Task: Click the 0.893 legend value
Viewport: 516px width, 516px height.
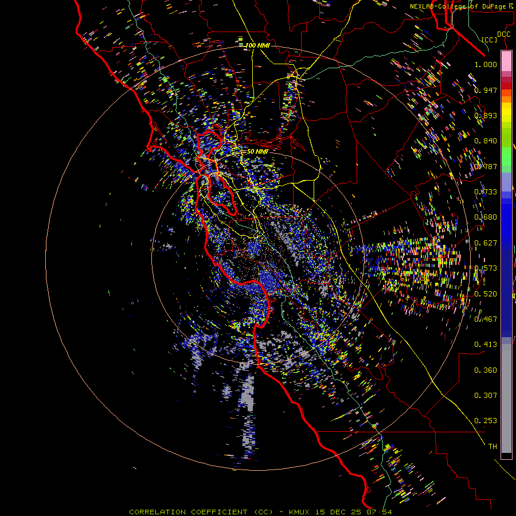Action: [486, 115]
